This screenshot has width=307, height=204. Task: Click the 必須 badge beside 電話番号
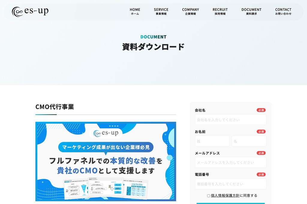[x=261, y=174]
